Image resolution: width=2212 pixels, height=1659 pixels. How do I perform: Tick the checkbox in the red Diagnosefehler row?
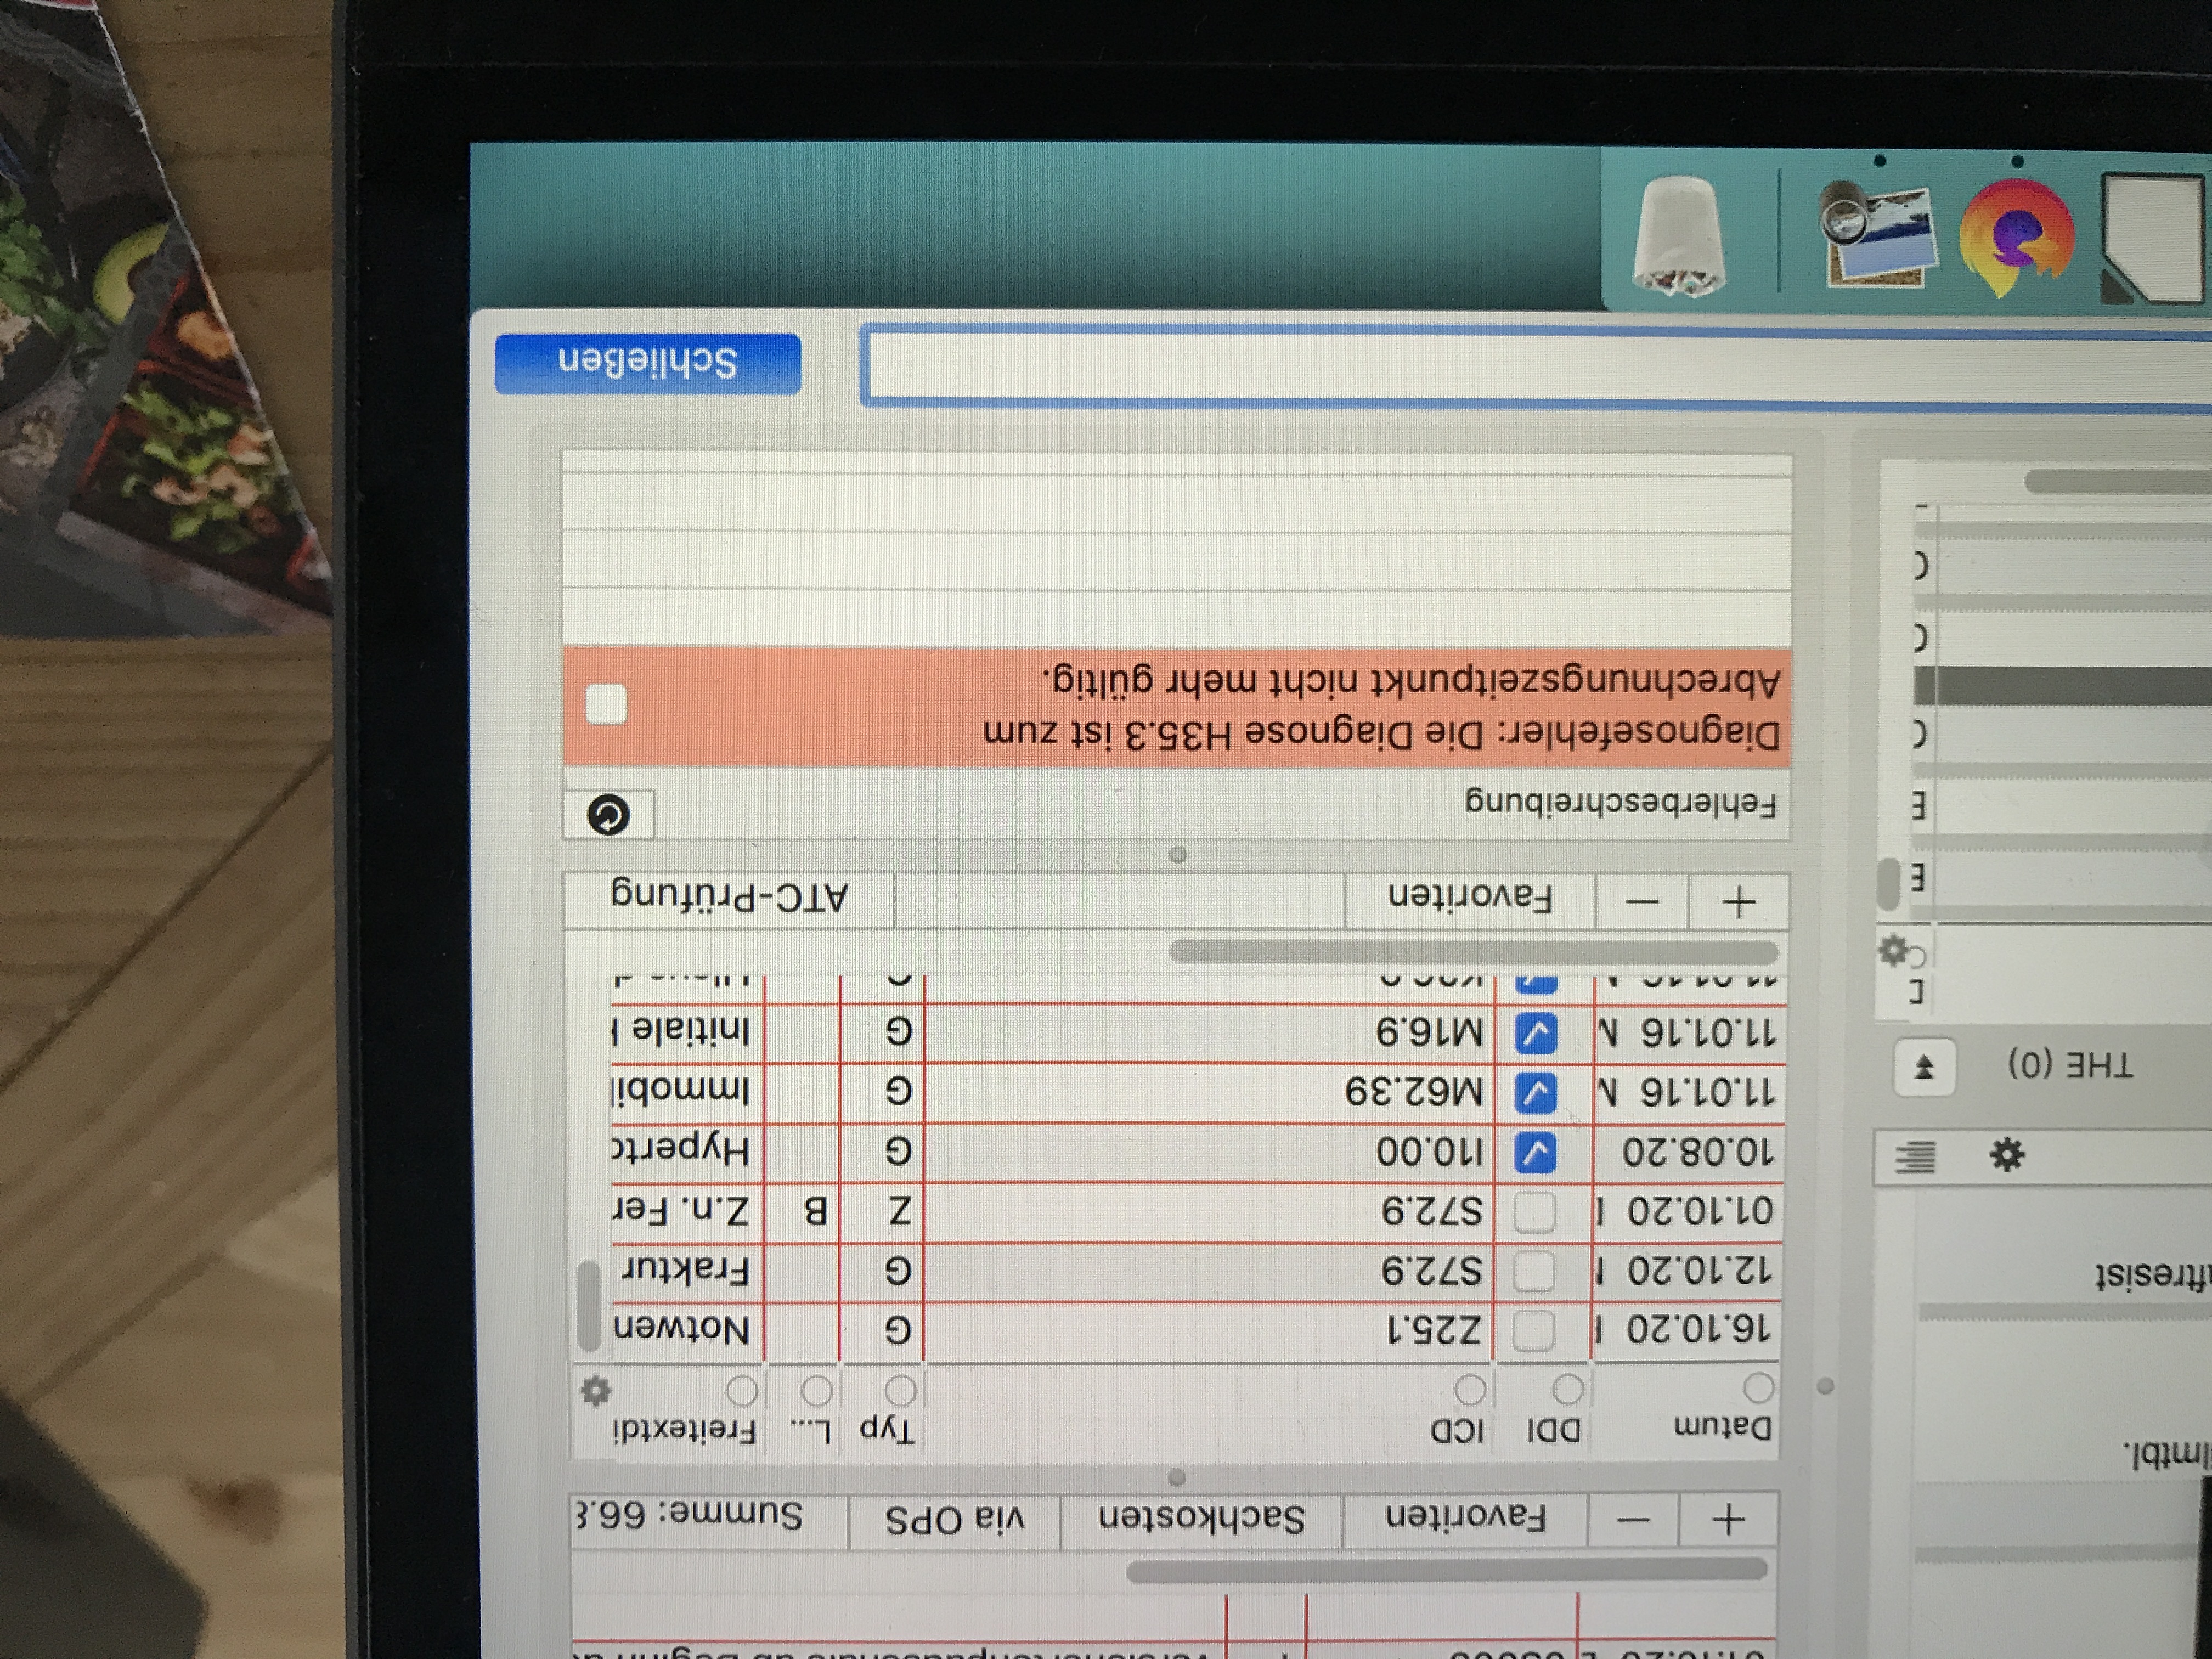click(x=606, y=705)
